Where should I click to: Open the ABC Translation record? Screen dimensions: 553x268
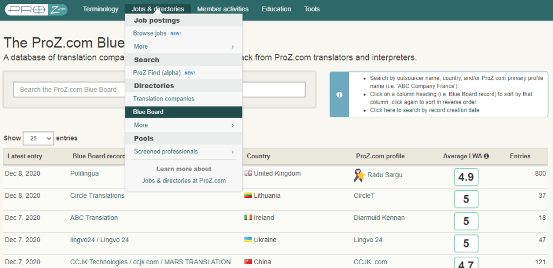coord(94,218)
